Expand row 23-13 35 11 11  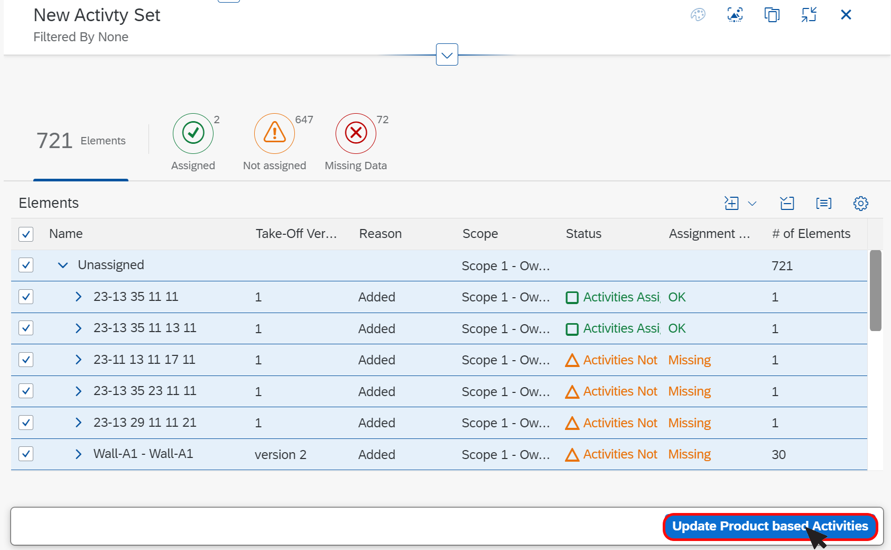point(78,297)
